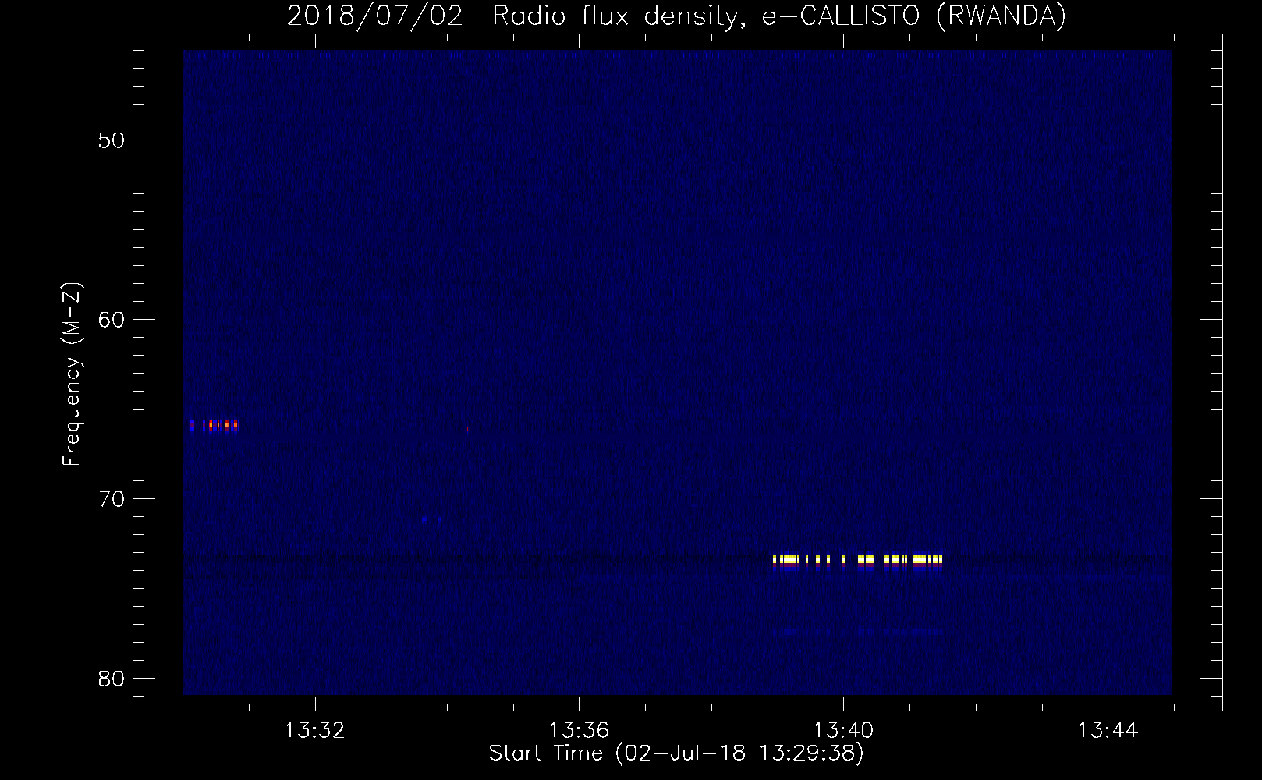This screenshot has height=780, width=1262.
Task: Click the bright yellow burst near 73 MHz
Action: point(857,560)
